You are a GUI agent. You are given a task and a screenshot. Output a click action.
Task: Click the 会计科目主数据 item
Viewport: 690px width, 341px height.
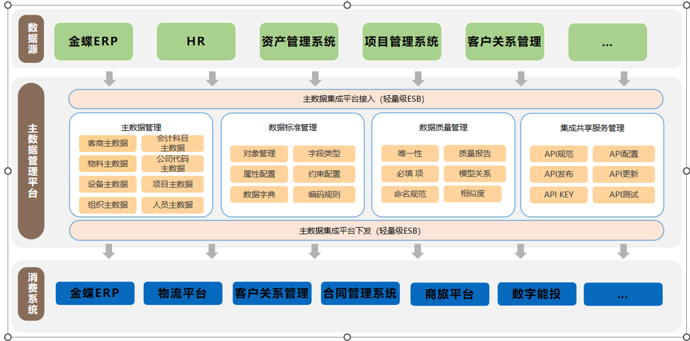click(x=172, y=143)
